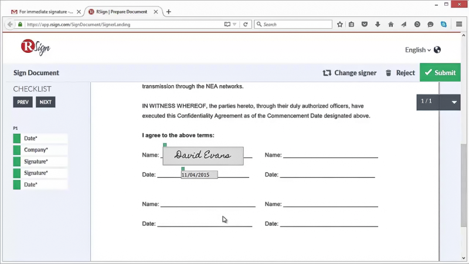Screen dimensions: 469x264
Task: Bookmark this page with the star icon
Action: [x=339, y=25]
